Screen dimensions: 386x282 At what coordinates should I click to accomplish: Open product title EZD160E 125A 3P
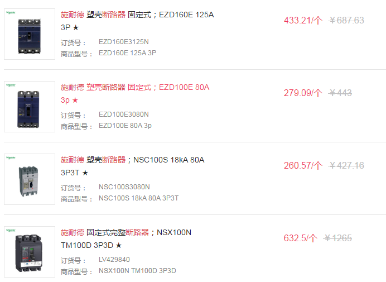click(137, 15)
